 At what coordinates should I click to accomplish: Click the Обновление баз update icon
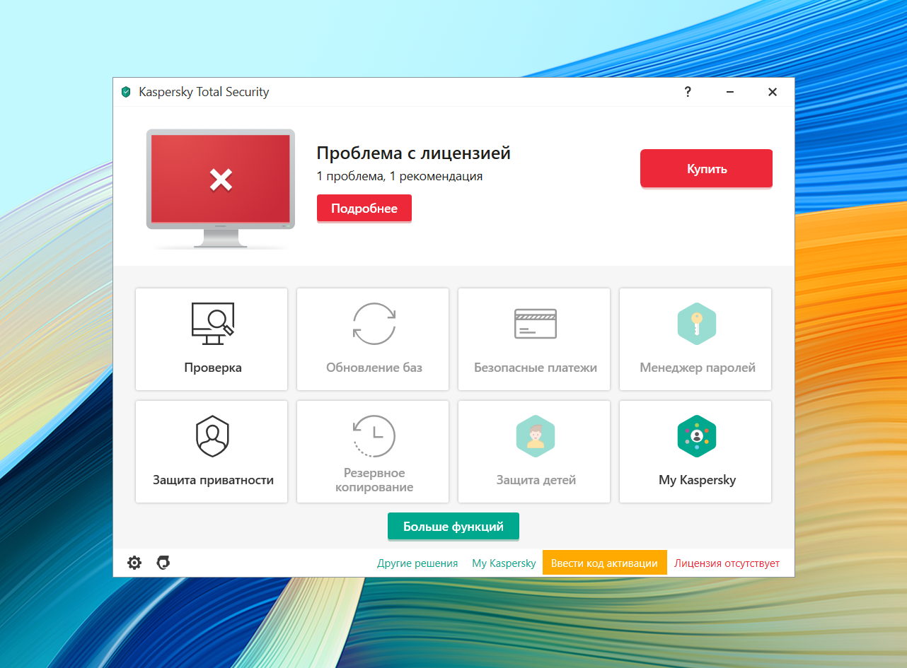pyautogui.click(x=374, y=324)
